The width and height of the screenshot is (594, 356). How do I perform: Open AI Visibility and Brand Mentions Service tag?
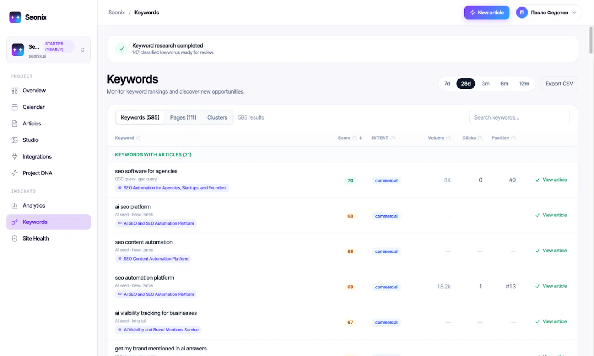(158, 330)
